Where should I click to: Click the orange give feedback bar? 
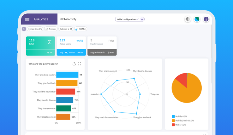[67, 83]
